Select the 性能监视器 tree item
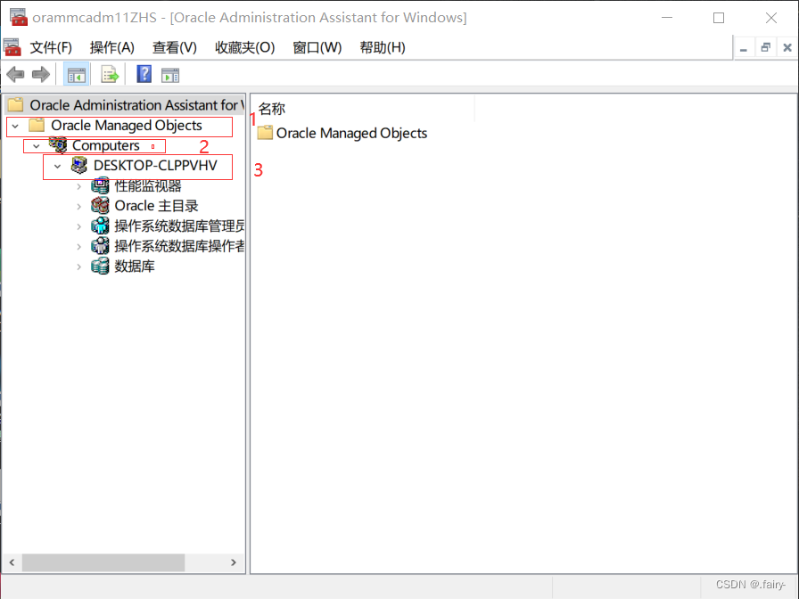799x599 pixels. [x=148, y=185]
